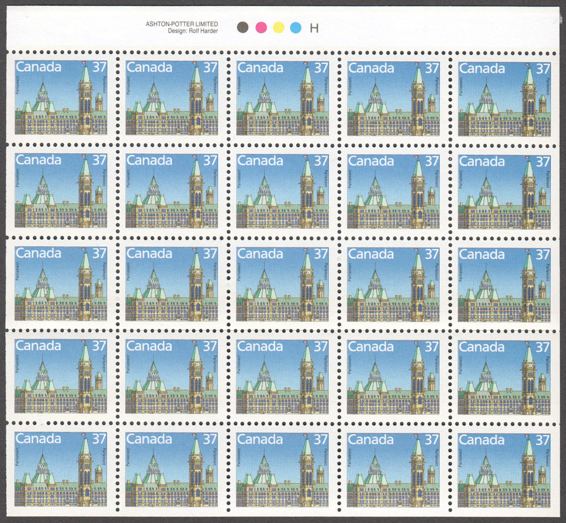Image resolution: width=566 pixels, height=523 pixels.
Task: Click the dark gray color dot
Action: [x=243, y=27]
